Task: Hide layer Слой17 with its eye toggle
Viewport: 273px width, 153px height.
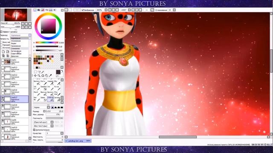Action: click(3, 98)
